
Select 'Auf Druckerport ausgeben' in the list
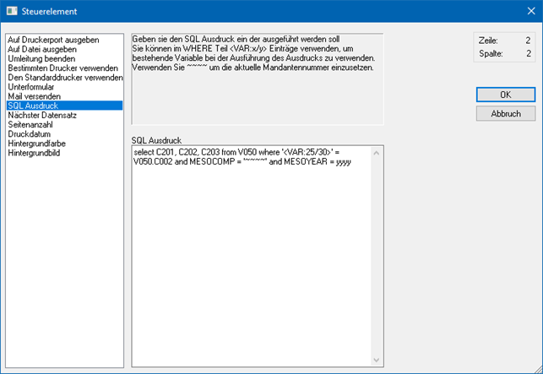[53, 40]
